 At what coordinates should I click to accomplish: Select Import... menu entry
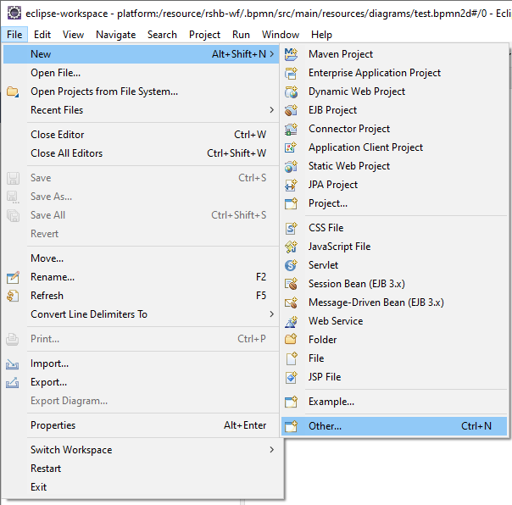(141, 363)
